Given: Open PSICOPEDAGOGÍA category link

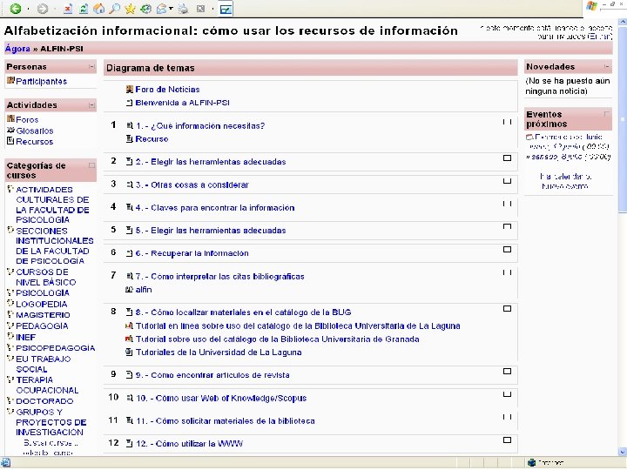Looking at the screenshot, I should click(x=55, y=347).
